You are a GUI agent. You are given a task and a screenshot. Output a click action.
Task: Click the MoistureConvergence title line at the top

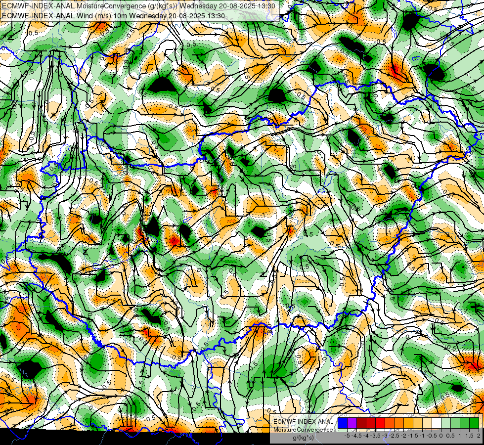[137, 6]
